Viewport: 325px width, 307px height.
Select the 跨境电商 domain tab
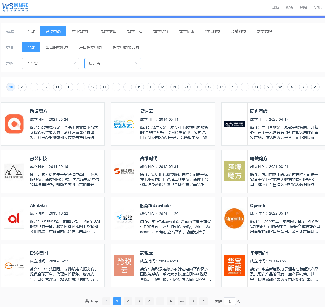pos(53,31)
